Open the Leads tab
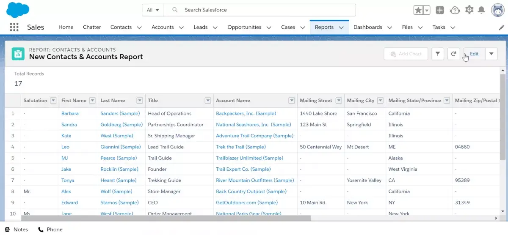The width and height of the screenshot is (508, 235). pos(201,27)
